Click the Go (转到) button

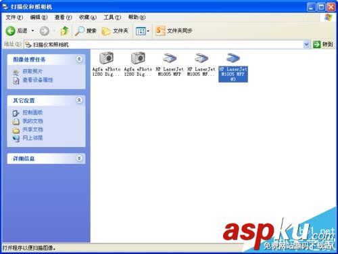click(x=323, y=44)
